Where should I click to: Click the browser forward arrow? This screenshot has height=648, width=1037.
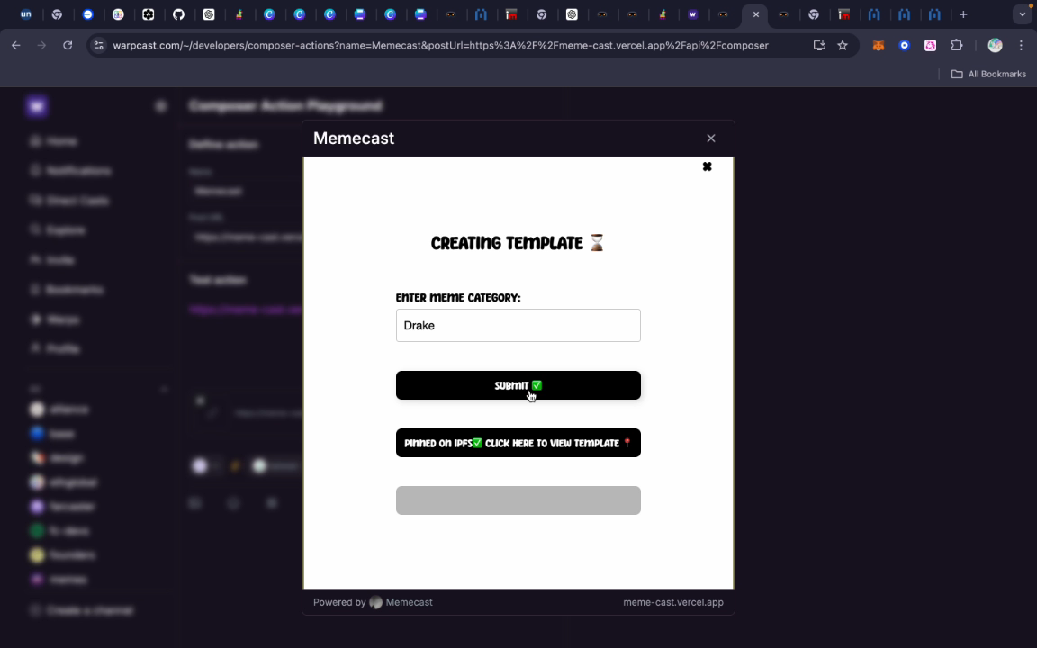pyautogui.click(x=41, y=46)
